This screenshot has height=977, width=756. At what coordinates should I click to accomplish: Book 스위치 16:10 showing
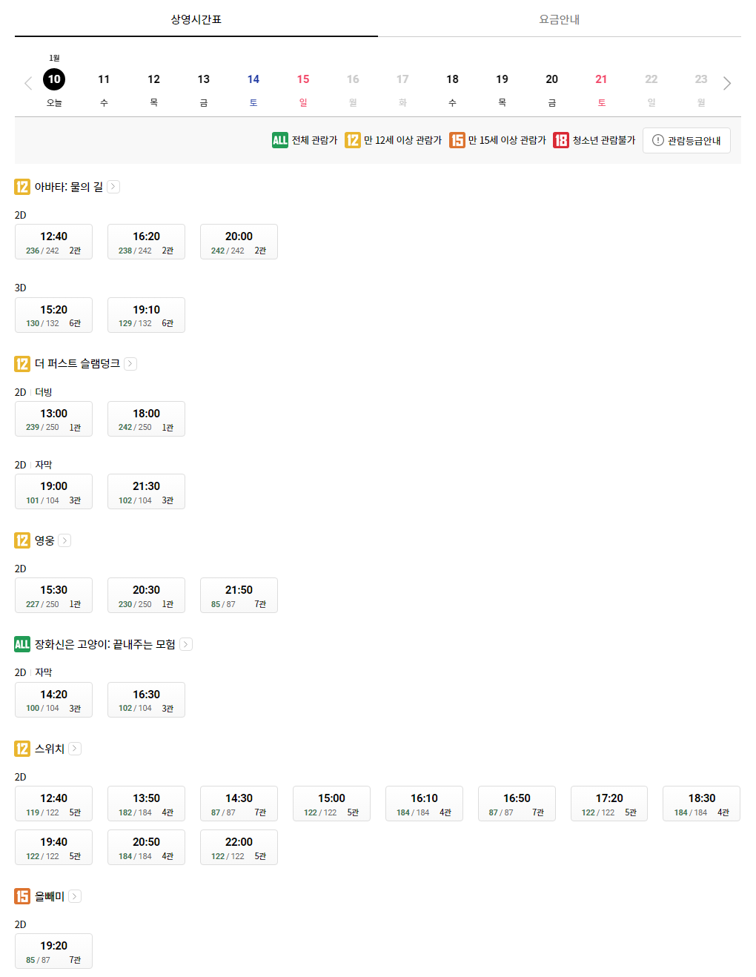424,804
